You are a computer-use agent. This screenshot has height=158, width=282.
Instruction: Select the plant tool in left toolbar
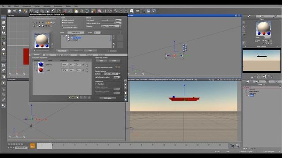4,33
